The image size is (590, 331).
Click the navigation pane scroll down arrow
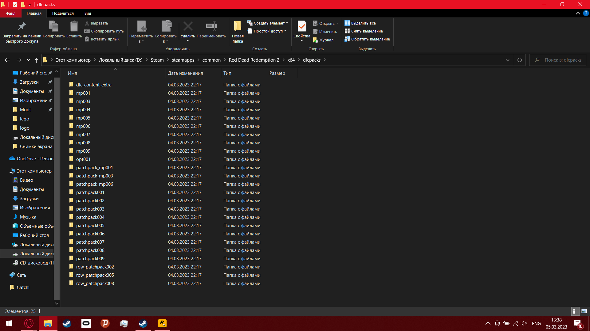click(x=57, y=304)
